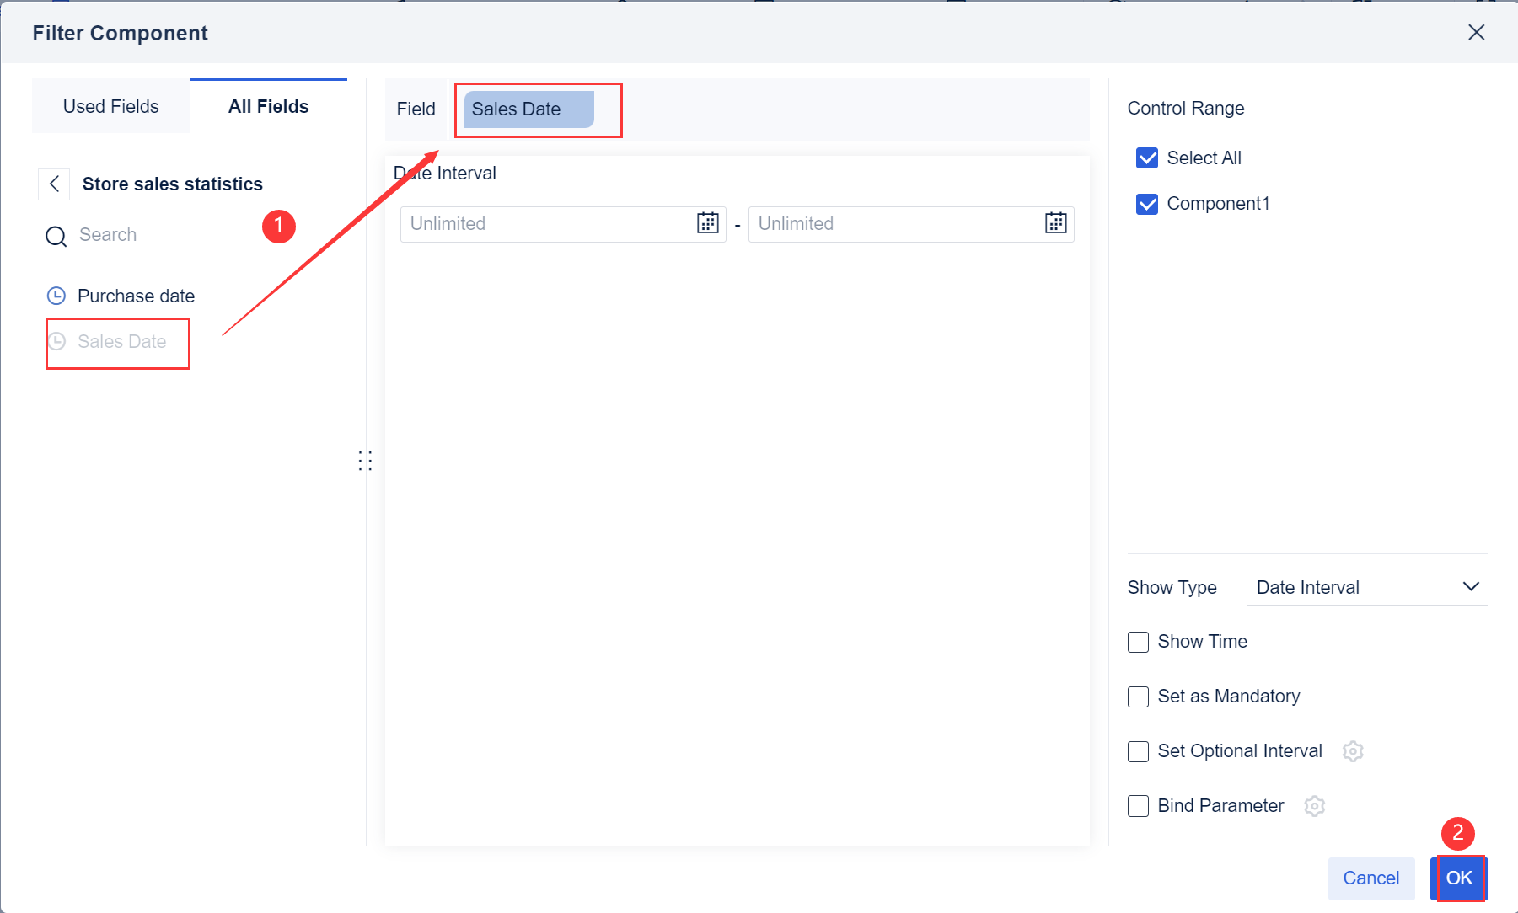Viewport: 1518px width, 913px height.
Task: Open the calendar picker for the end date
Action: 1055,223
